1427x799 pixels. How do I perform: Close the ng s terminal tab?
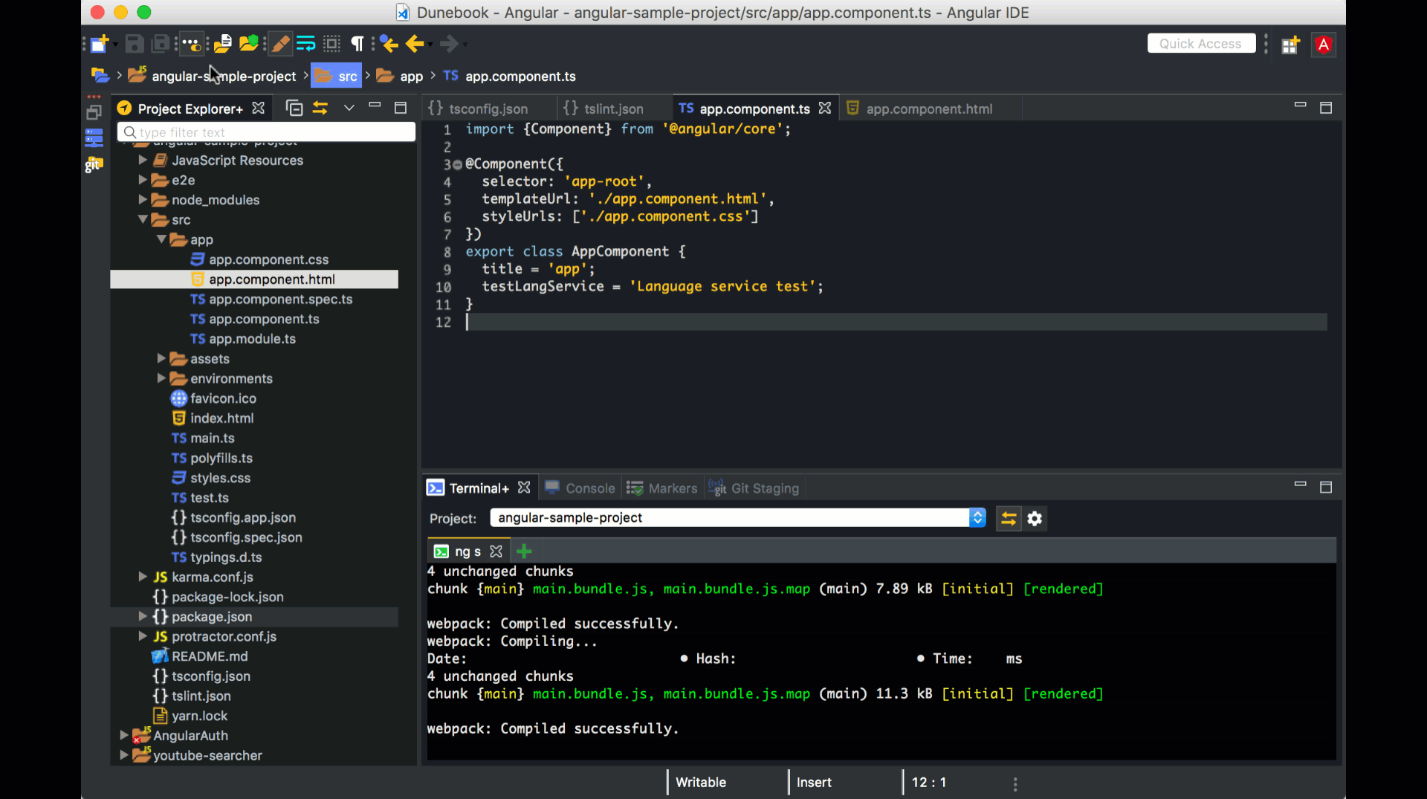click(496, 551)
